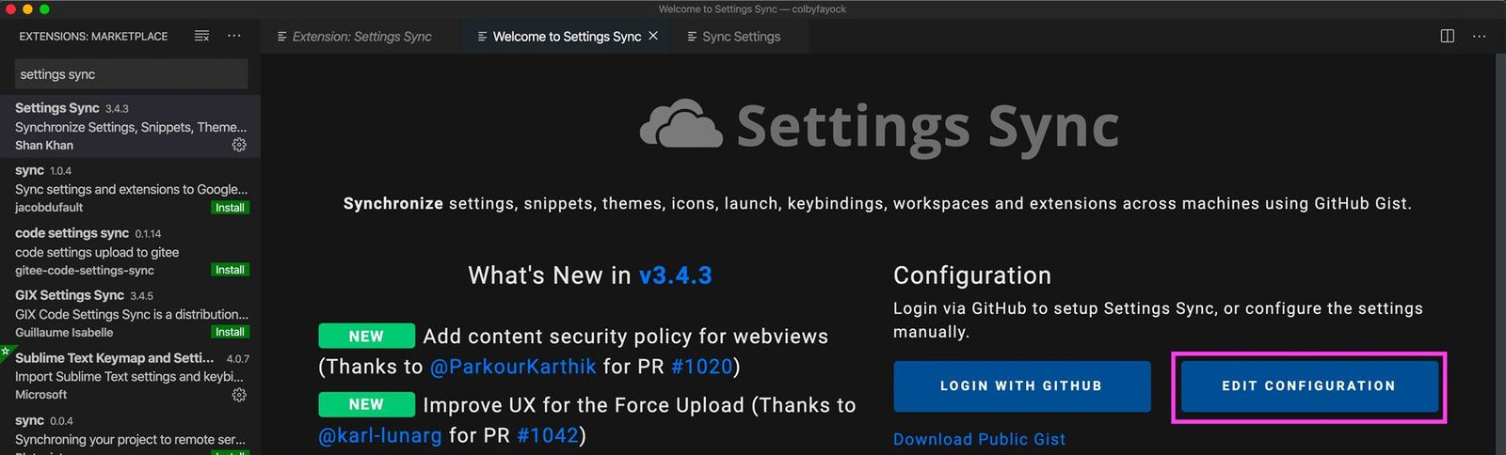Open the Extensions sidebar more actions menu

(x=234, y=36)
